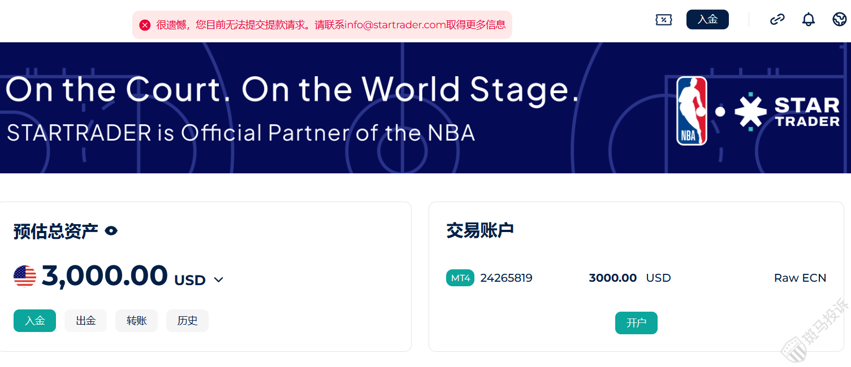Screen dimensions: 851x367
Task: Open the notifications bell
Action: (809, 20)
